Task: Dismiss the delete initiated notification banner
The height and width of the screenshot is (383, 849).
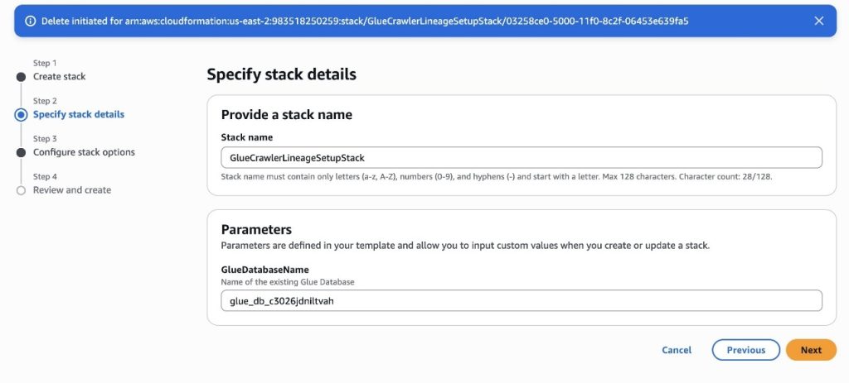Action: 818,21
